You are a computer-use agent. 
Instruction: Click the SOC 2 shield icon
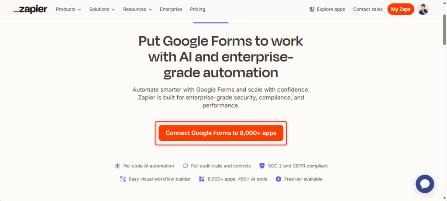pos(262,166)
